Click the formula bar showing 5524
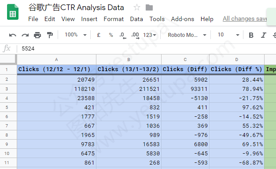 pyautogui.click(x=146, y=49)
